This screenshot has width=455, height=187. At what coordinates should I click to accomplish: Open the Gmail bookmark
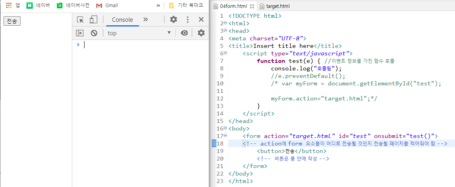click(x=107, y=5)
